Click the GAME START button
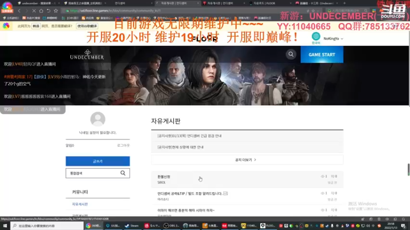 [322, 55]
